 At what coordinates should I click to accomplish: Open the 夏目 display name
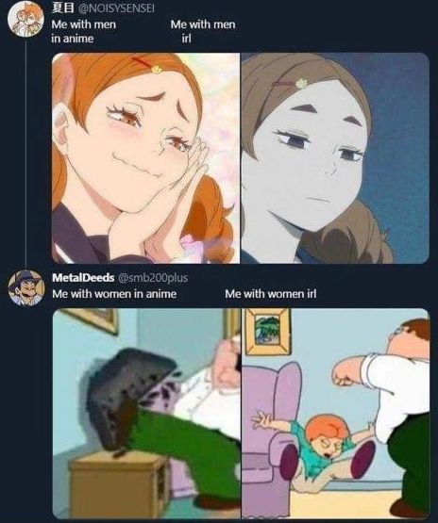tap(63, 9)
